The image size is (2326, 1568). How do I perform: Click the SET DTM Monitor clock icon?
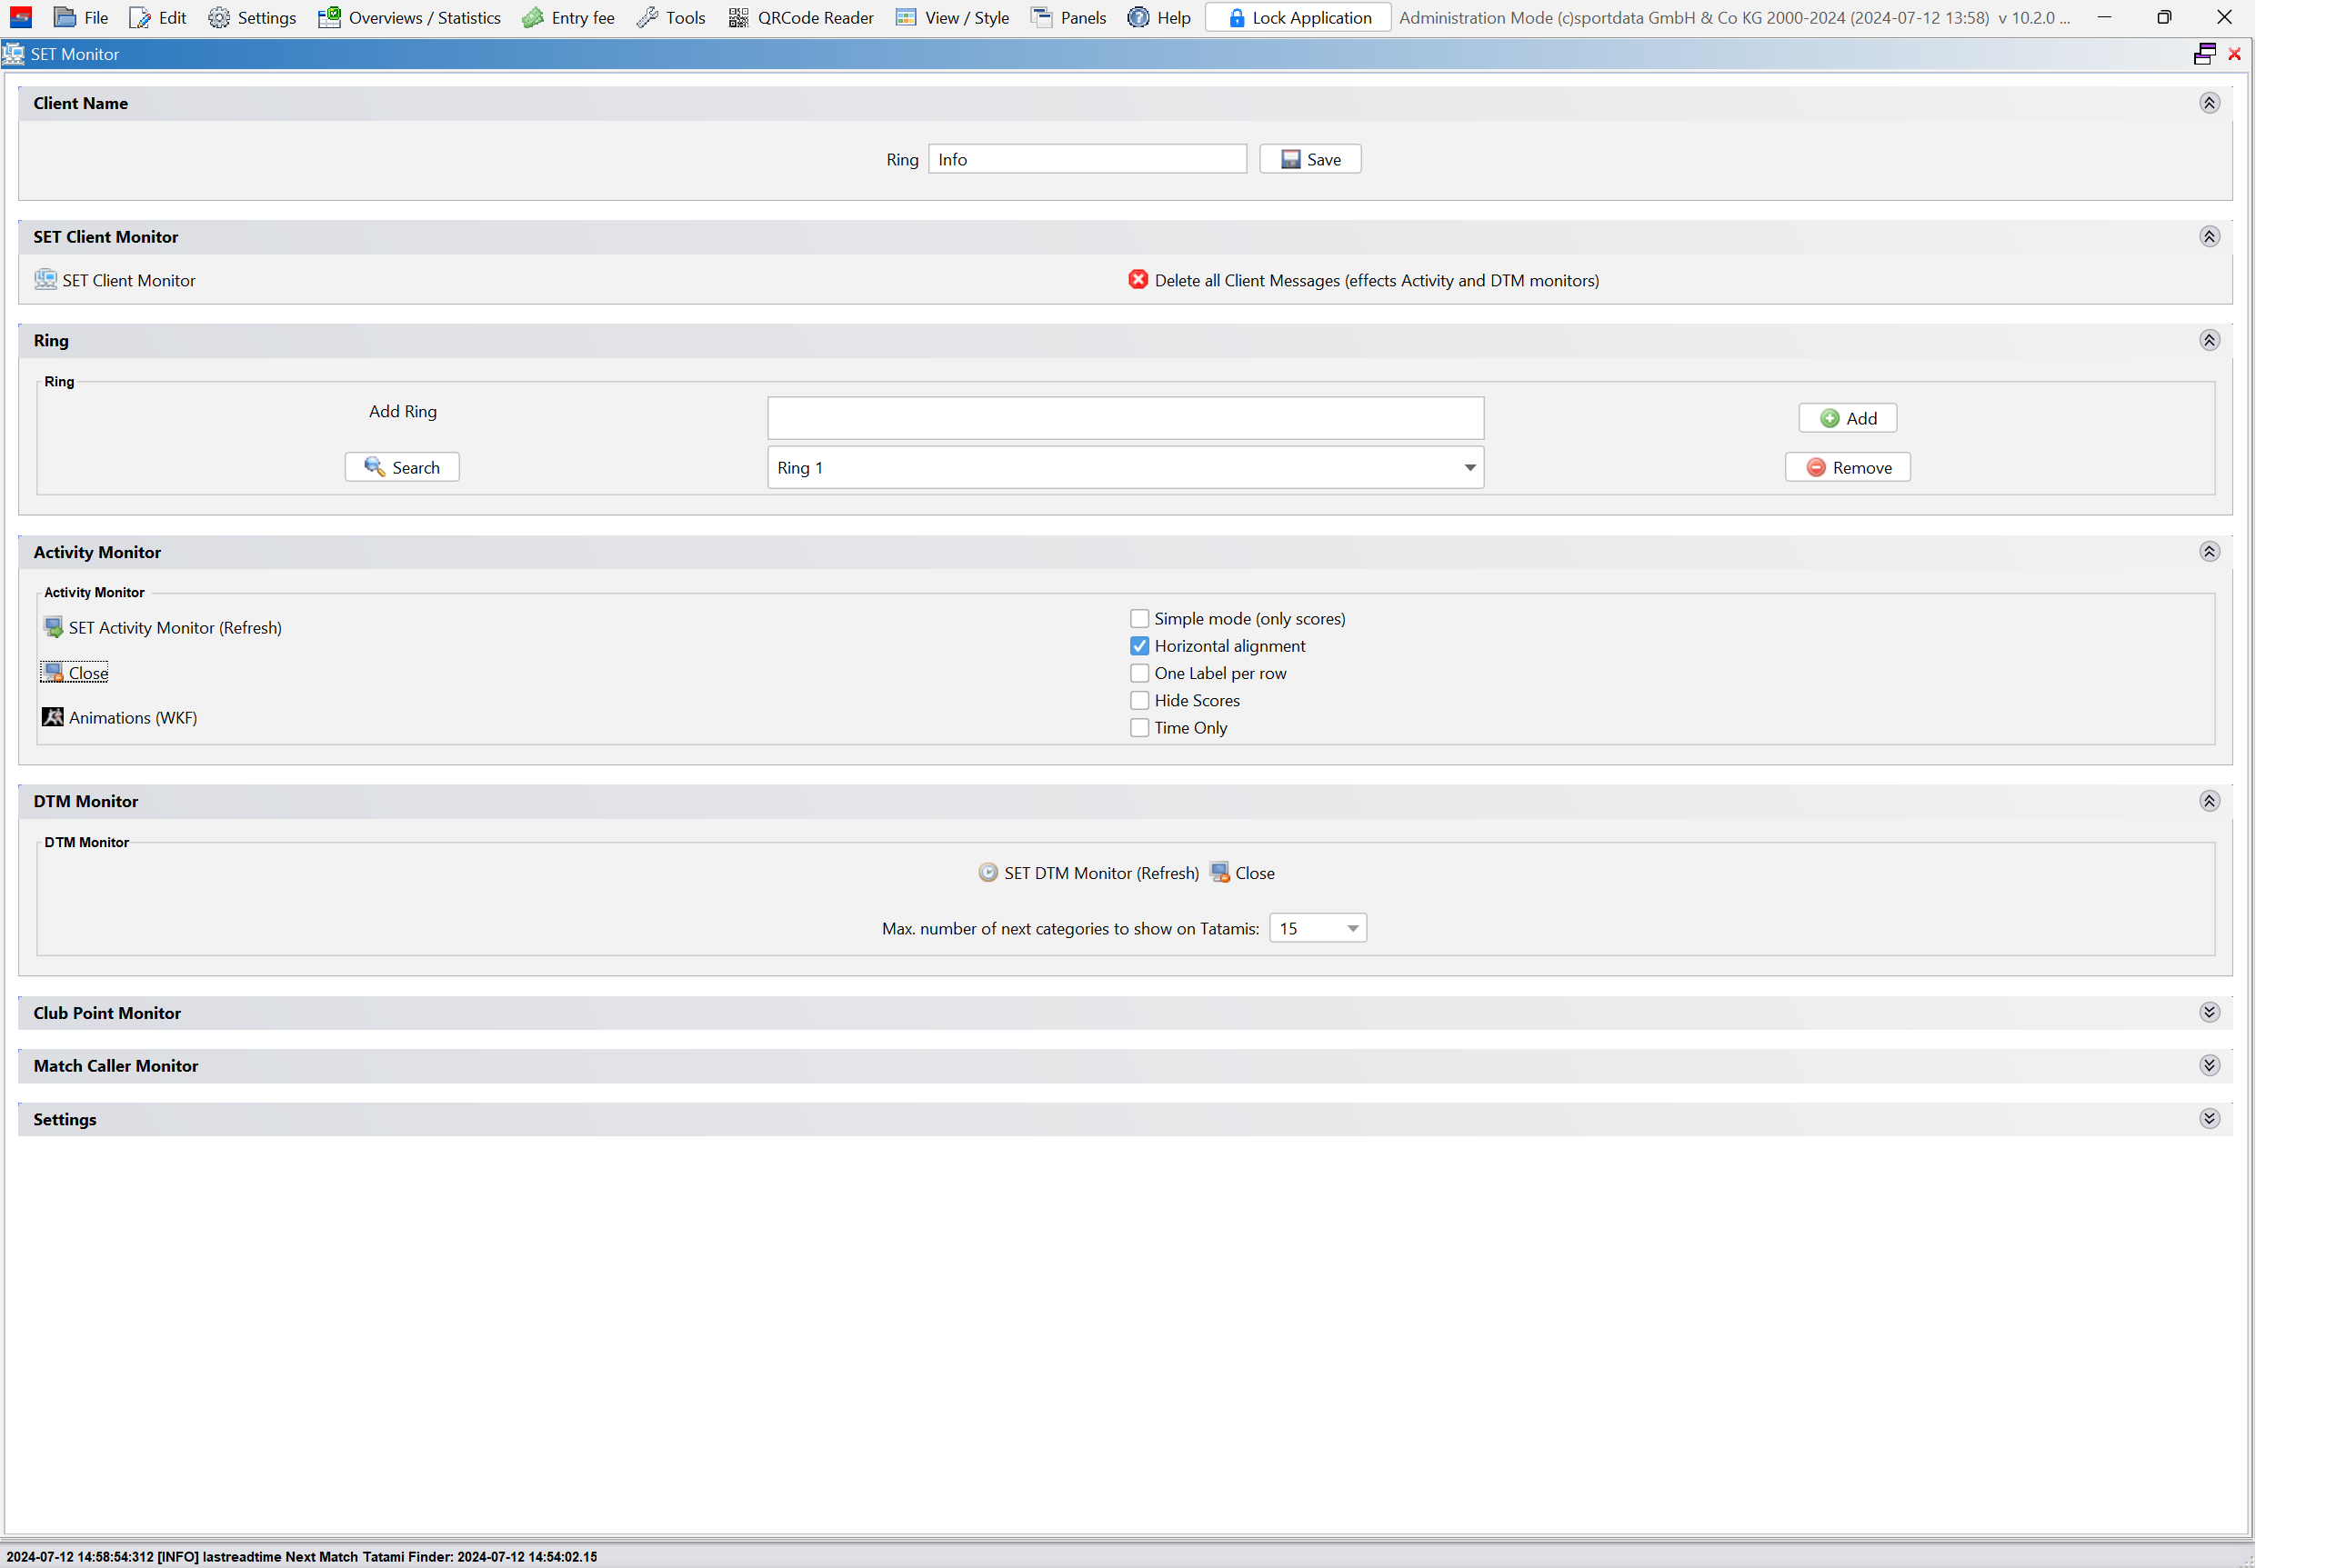(988, 873)
